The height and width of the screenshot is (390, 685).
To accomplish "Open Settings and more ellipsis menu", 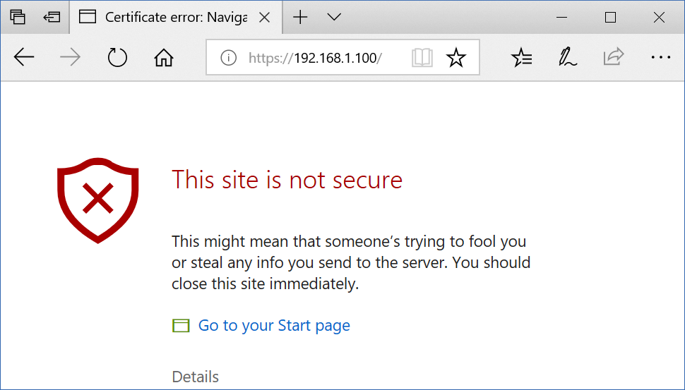I will [660, 58].
